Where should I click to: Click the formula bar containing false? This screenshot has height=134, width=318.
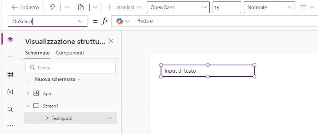tap(226, 21)
